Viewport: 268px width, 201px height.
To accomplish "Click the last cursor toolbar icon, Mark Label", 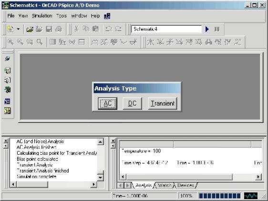I will 237,42.
